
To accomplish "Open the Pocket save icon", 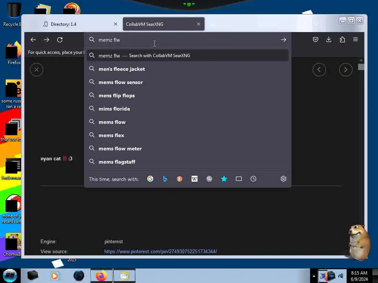I will click(x=315, y=39).
